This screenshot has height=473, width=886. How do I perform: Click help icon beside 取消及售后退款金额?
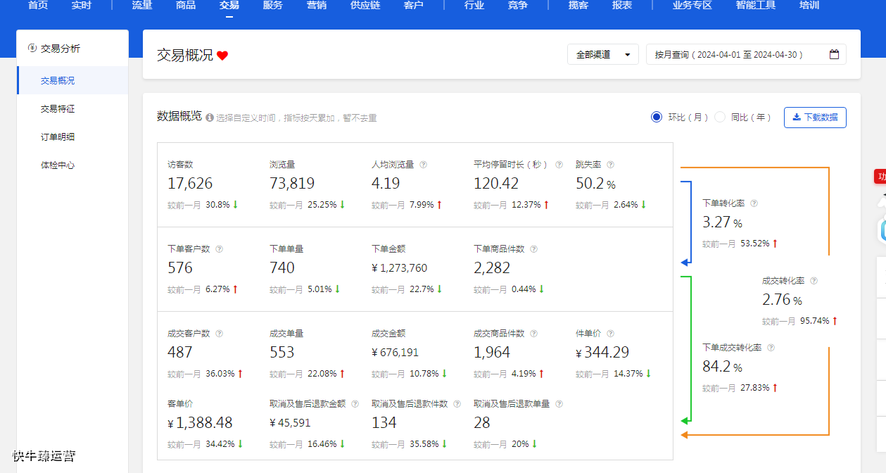pos(355,404)
